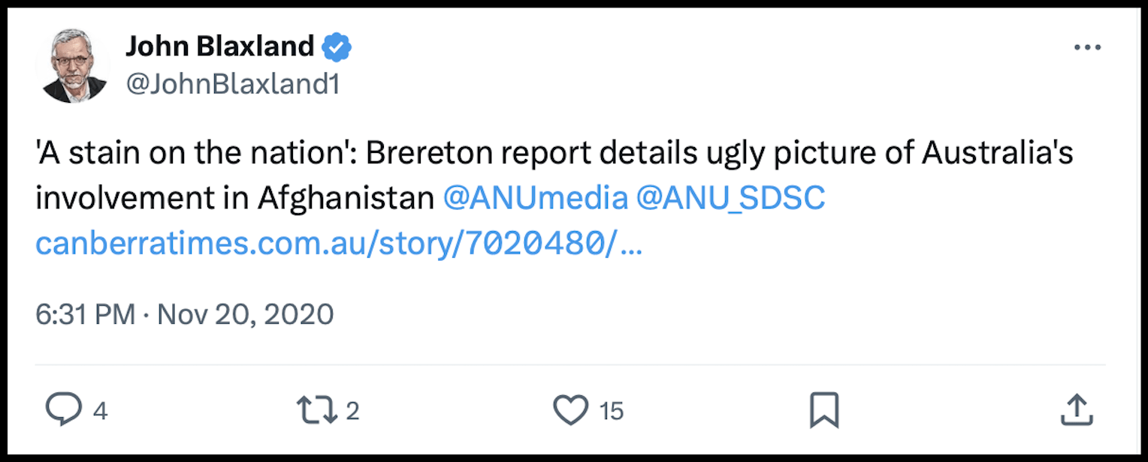Retweet the post using the repost arrows
This screenshot has height=462, width=1148.
(x=316, y=410)
